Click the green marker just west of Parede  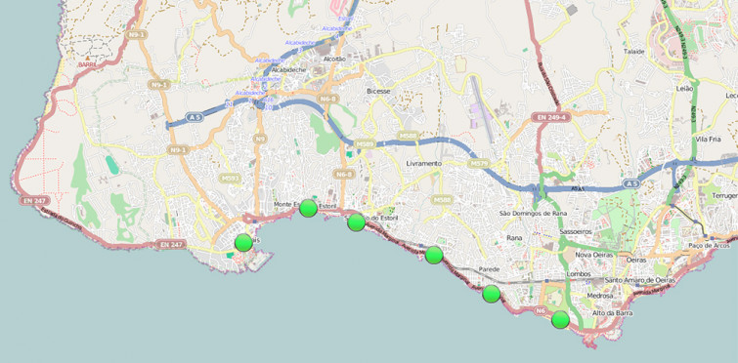434,255
